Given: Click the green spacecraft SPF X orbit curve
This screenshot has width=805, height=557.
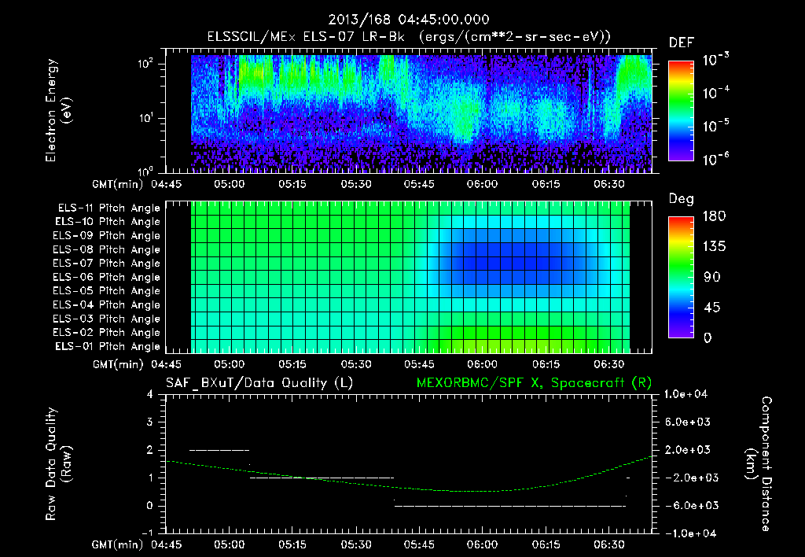Looking at the screenshot, I should (x=408, y=486).
